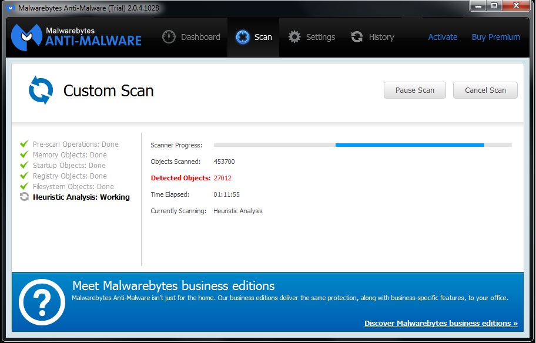This screenshot has width=536, height=343.
Task: Click Startup Objects: Done text
Action: pos(69,166)
